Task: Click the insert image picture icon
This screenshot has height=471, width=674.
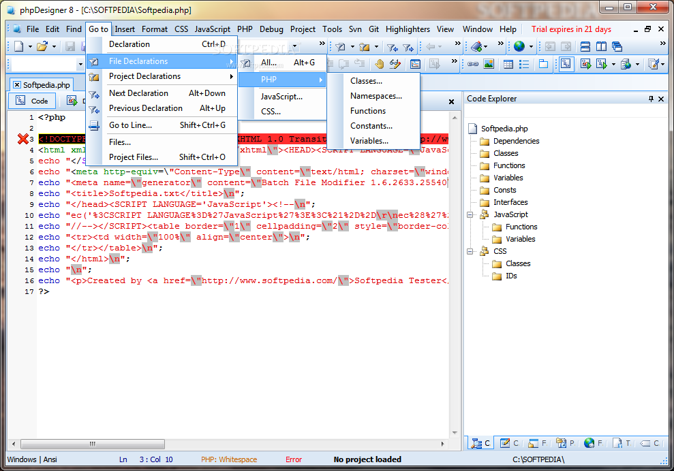Action: [489, 65]
